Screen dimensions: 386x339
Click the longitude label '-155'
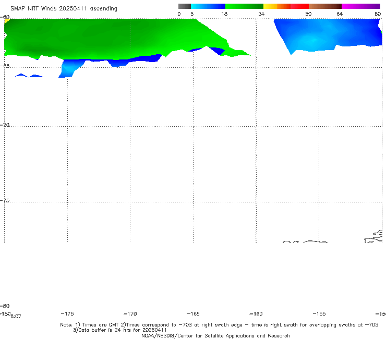tap(319, 314)
